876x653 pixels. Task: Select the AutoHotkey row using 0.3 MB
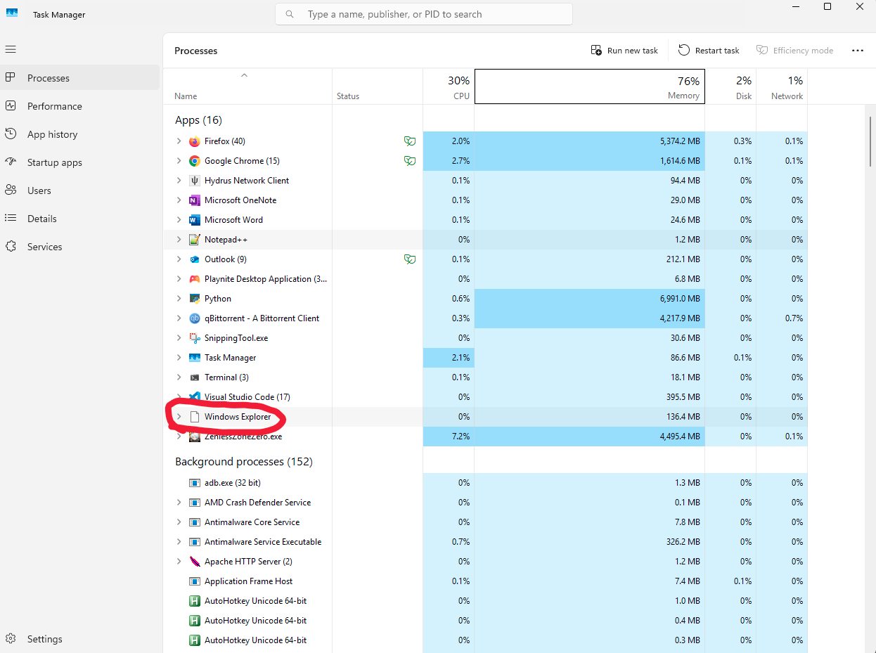[485, 640]
